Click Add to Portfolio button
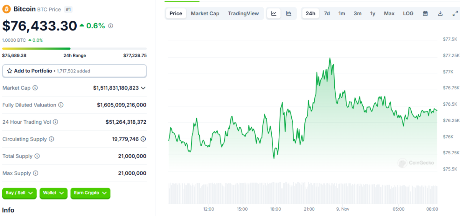Image resolution: width=460 pixels, height=216 pixels. pyautogui.click(x=74, y=71)
